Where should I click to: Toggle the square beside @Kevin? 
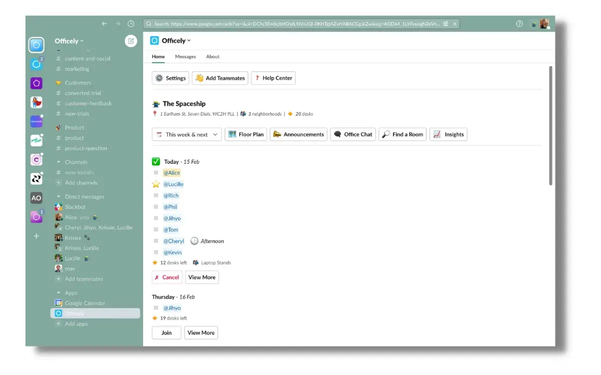pos(156,252)
